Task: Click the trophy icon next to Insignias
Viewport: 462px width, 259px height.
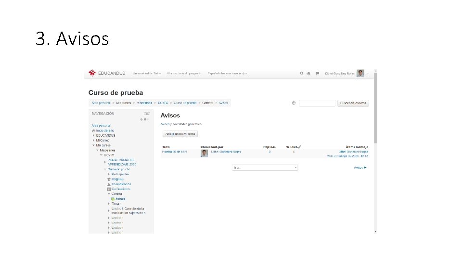Action: coord(109,179)
